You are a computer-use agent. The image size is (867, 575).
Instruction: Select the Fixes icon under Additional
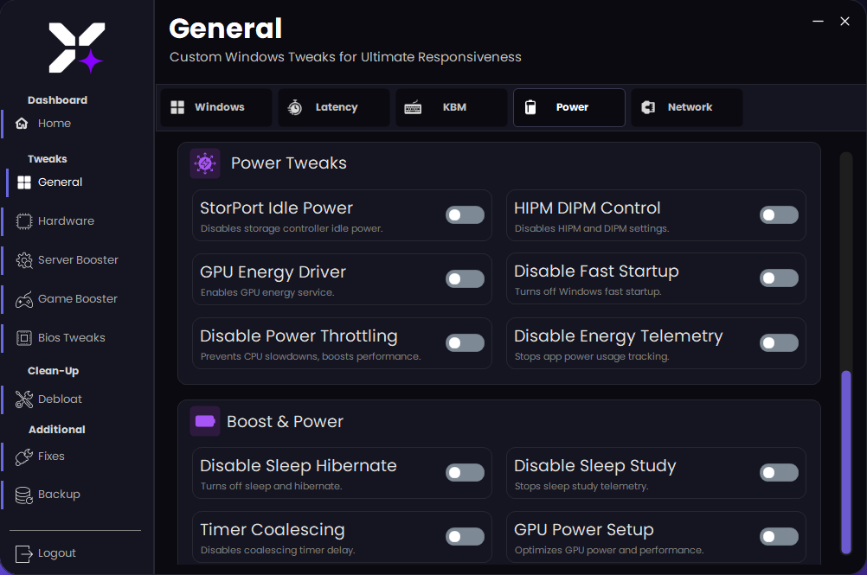[22, 456]
